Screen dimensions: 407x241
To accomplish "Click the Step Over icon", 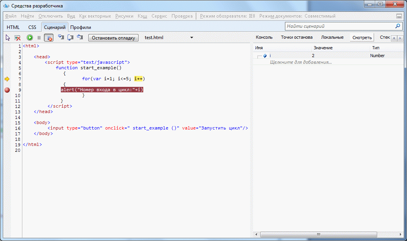I will pyautogui.click(x=70, y=38).
